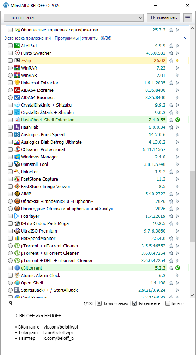Viewport: 196px width, 355px height.
Task: Select the AIDA64 Business radio button
Action: point(10,98)
